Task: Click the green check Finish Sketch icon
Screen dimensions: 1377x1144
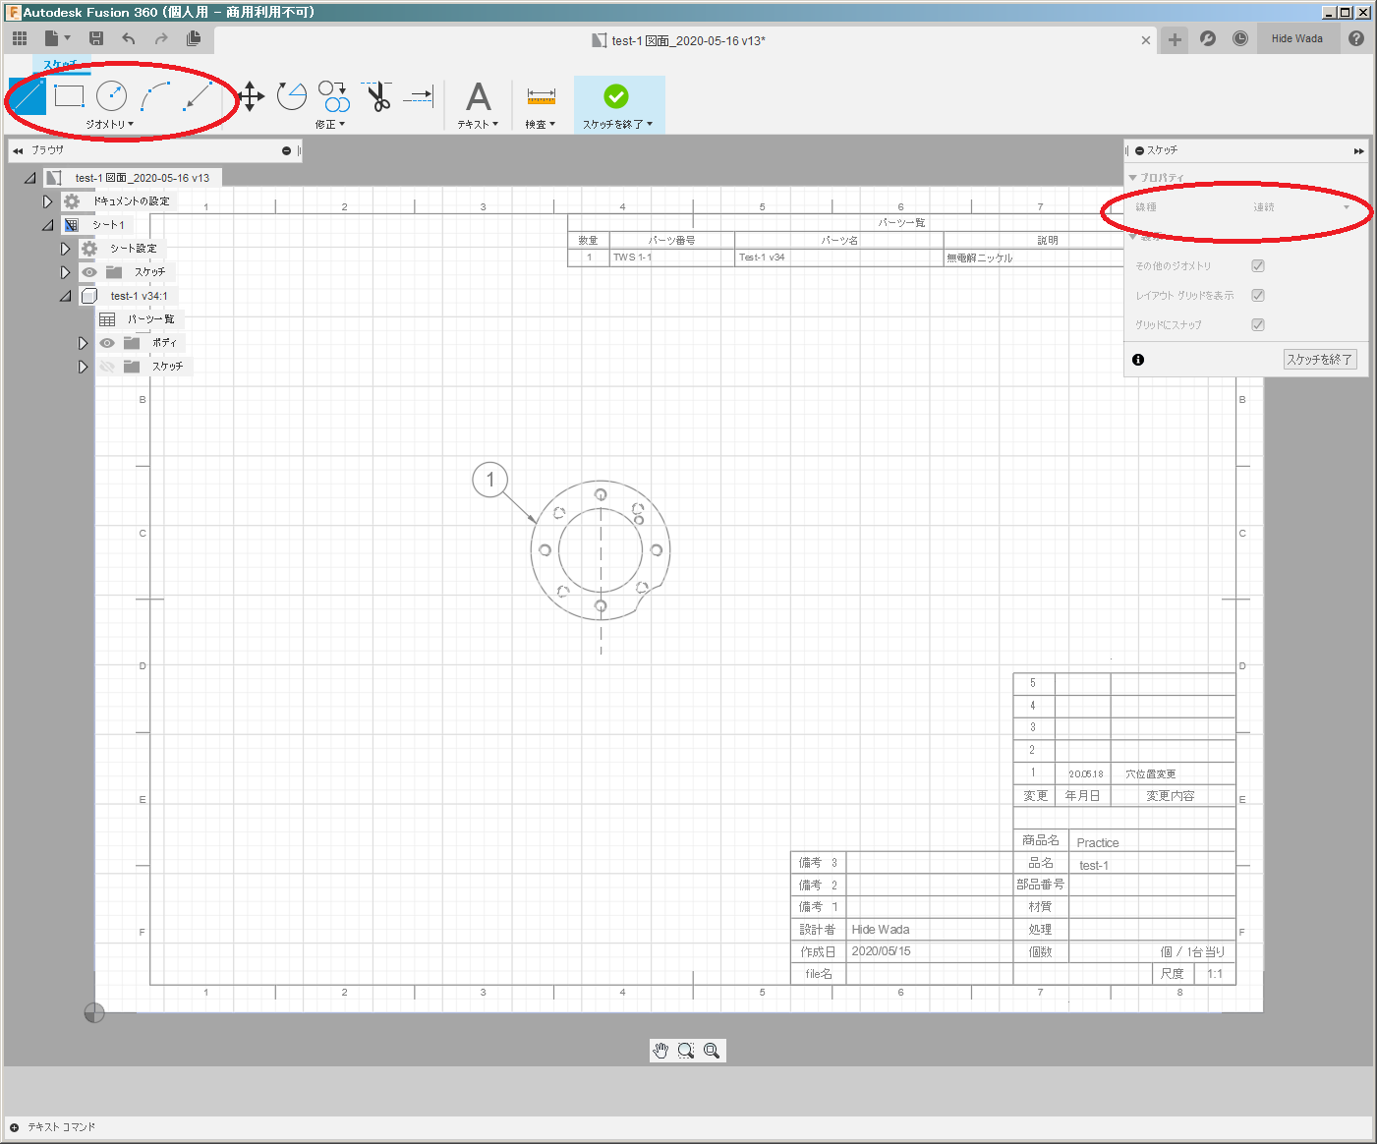Action: [x=616, y=96]
